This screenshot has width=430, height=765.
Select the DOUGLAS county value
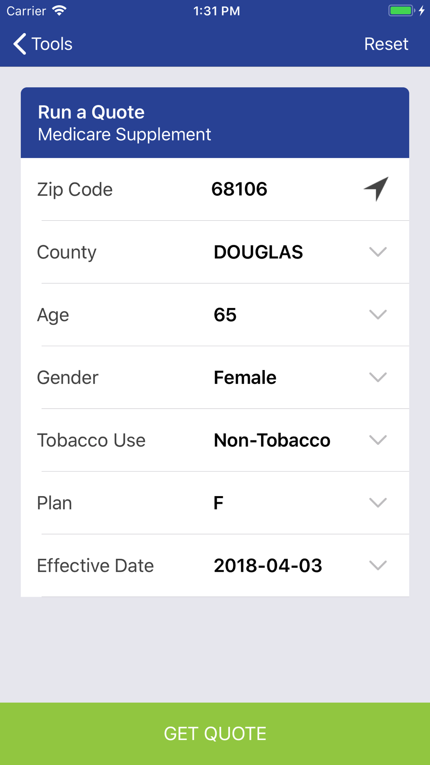[258, 252]
